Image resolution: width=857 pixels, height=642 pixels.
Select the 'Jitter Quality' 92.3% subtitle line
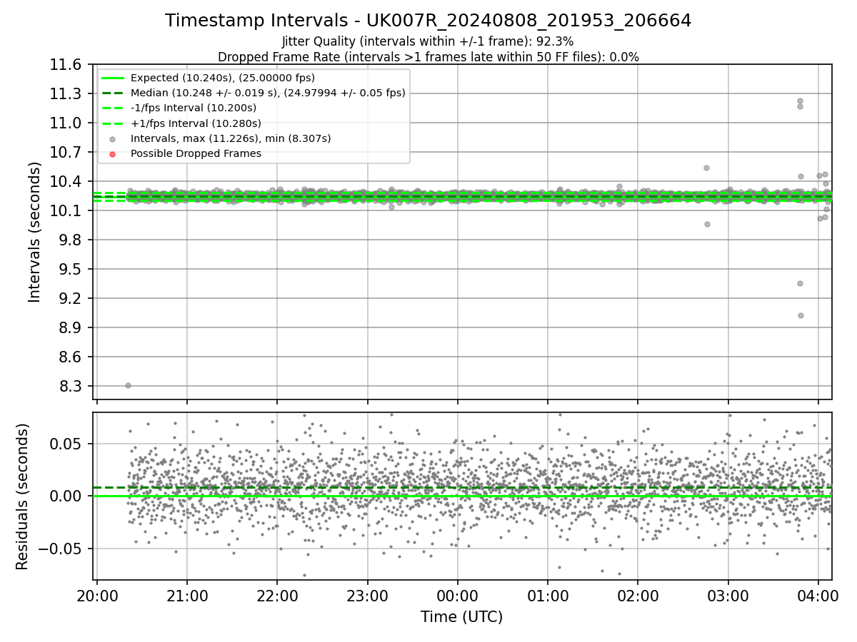428,41
